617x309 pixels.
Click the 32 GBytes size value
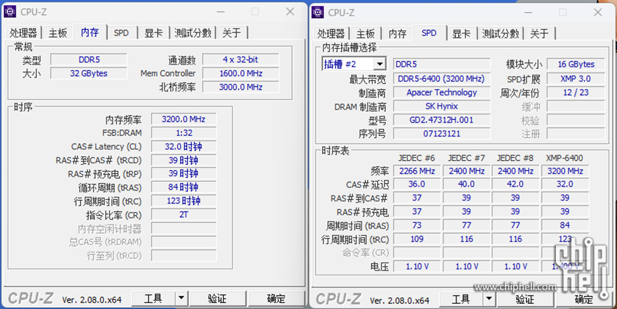tap(89, 74)
